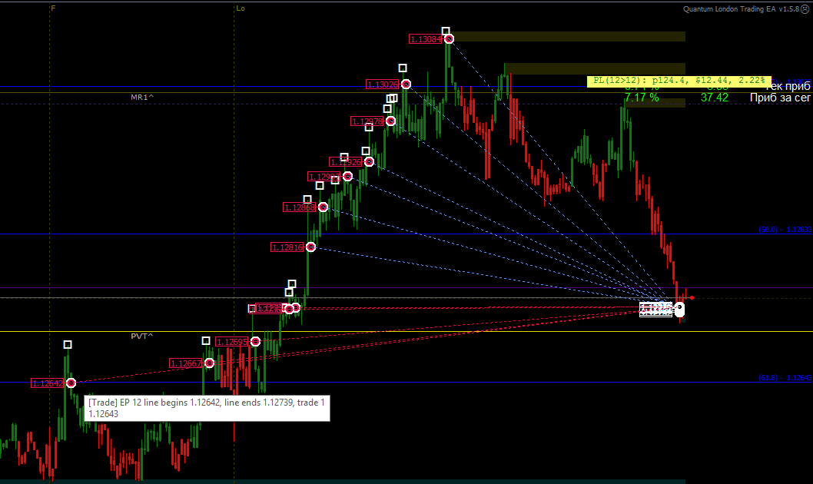Screen dimensions: 813x484
Task: Click the MR1^ pivot level label
Action: click(142, 97)
